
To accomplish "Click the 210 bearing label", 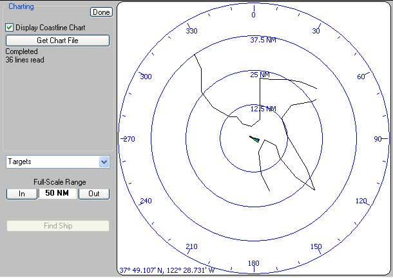I will (192, 246).
